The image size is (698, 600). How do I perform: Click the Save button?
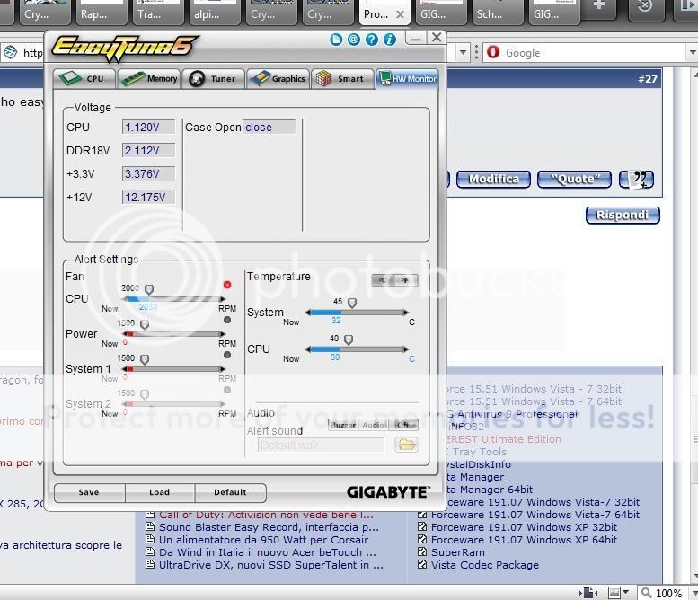pos(89,492)
